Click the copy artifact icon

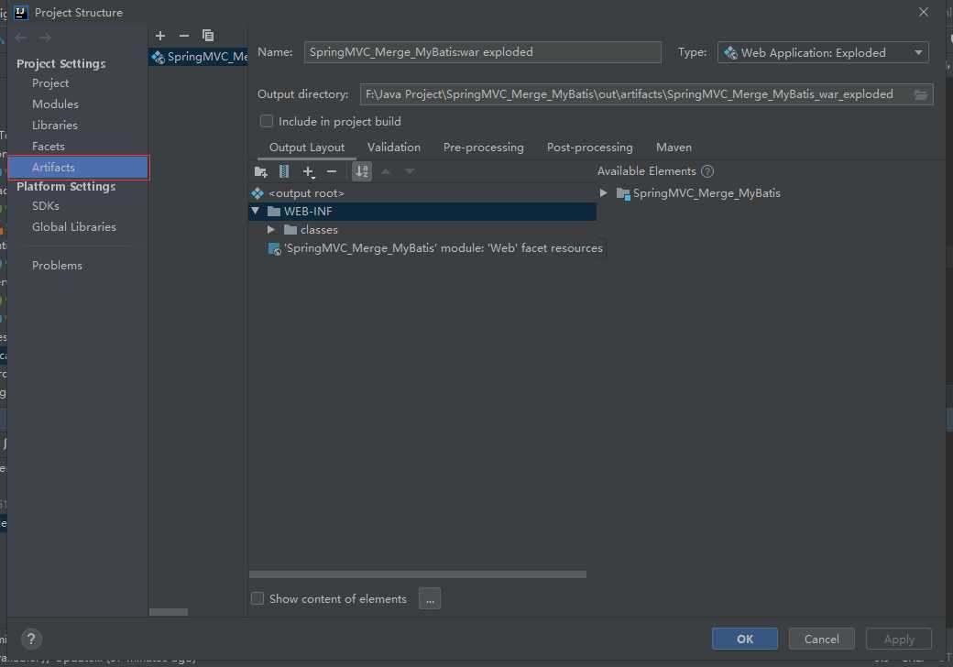(208, 36)
